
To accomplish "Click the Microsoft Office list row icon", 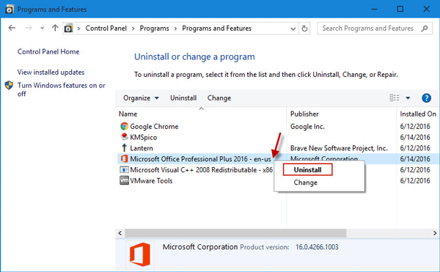I will coord(125,158).
